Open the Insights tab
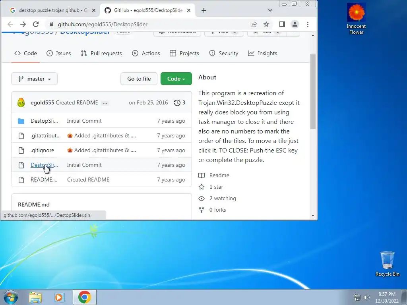407x305 pixels. pos(262,53)
